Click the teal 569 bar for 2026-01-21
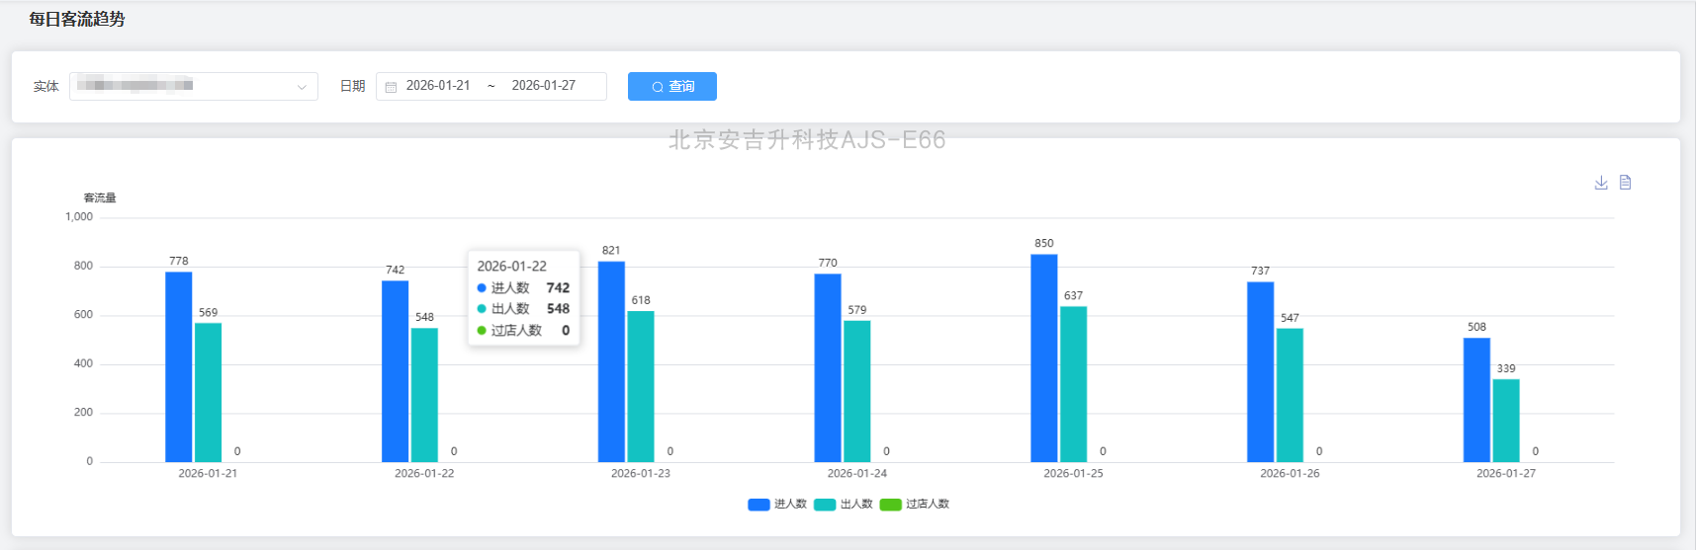The height and width of the screenshot is (550, 1696). click(x=208, y=393)
